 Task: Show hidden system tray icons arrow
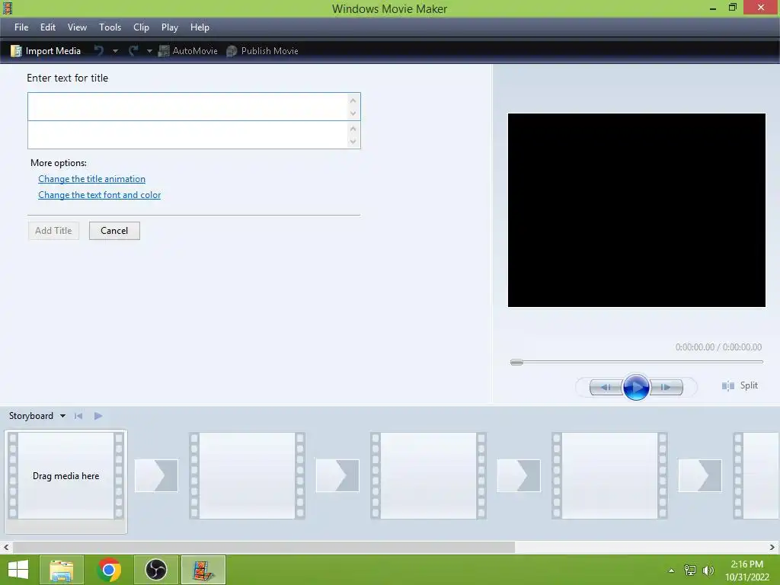point(671,571)
